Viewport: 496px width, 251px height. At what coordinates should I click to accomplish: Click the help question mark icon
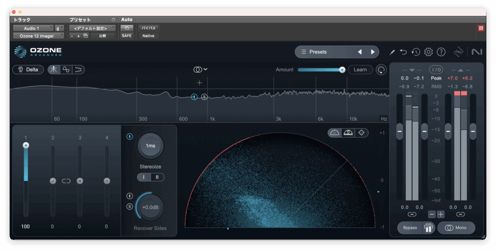click(x=441, y=52)
